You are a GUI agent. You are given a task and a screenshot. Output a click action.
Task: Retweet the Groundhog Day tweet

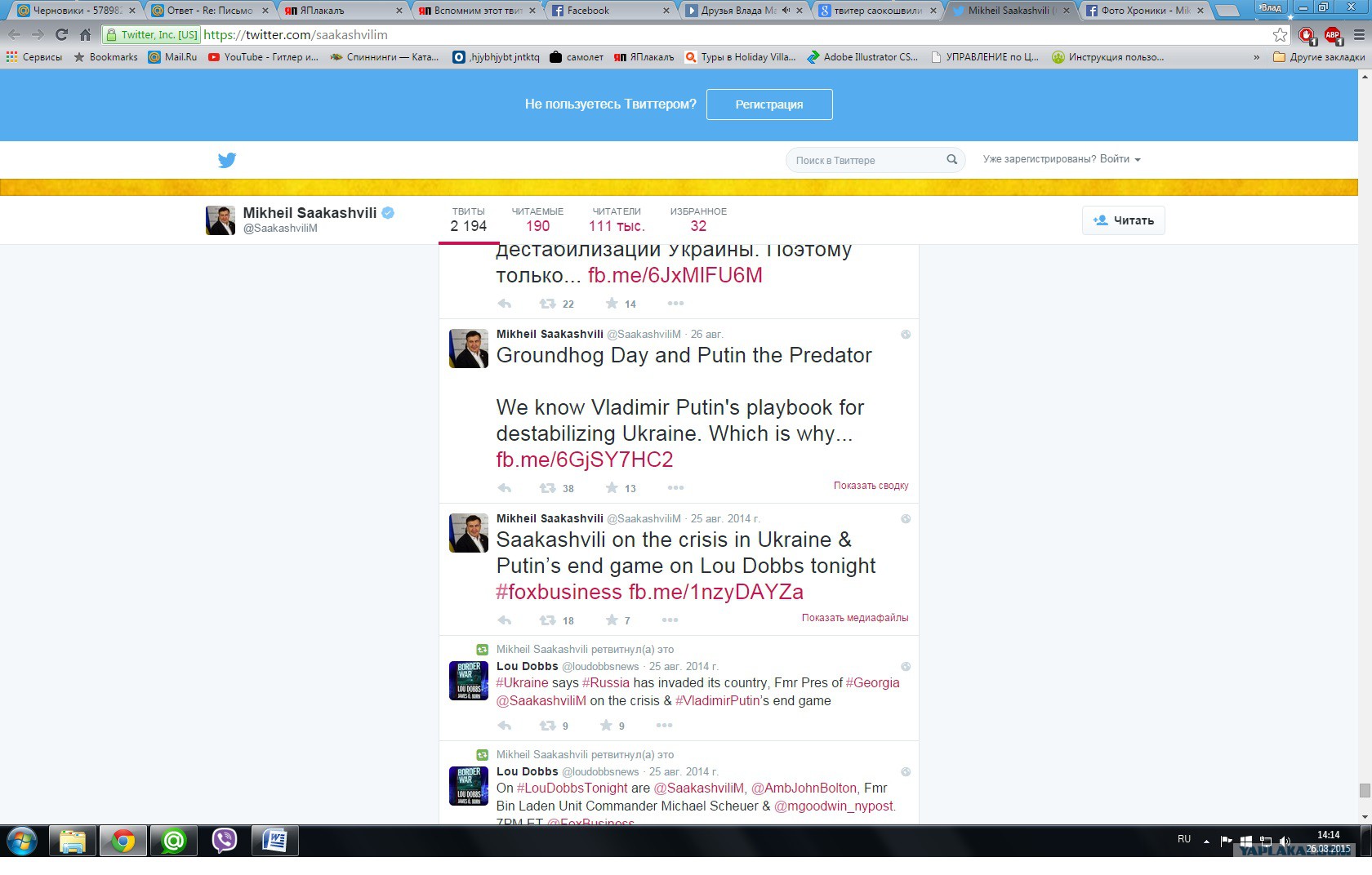tap(547, 488)
